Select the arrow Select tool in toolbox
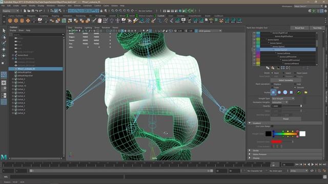 tap(4, 31)
